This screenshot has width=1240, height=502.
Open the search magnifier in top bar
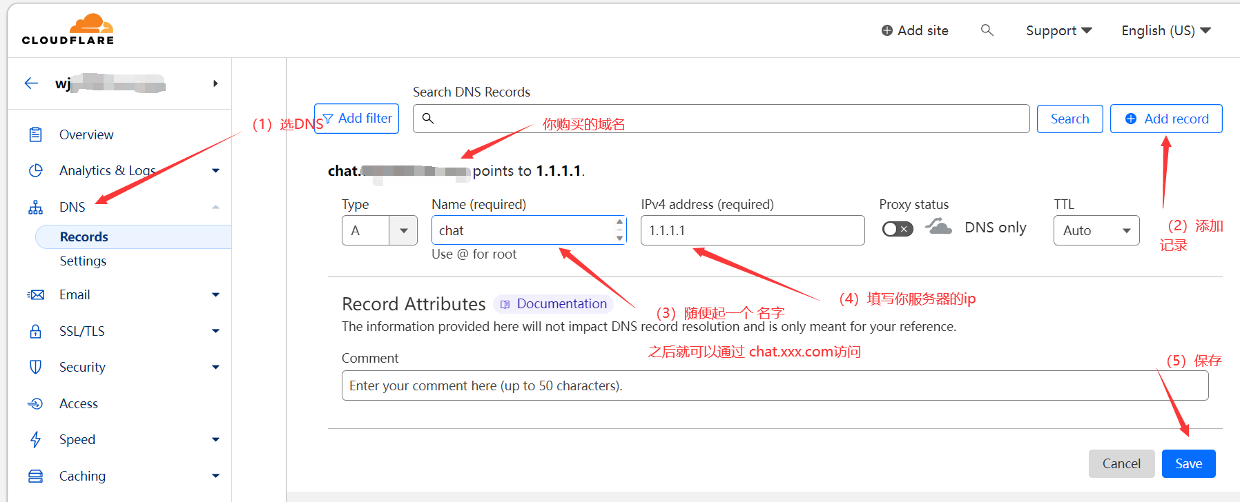click(987, 30)
